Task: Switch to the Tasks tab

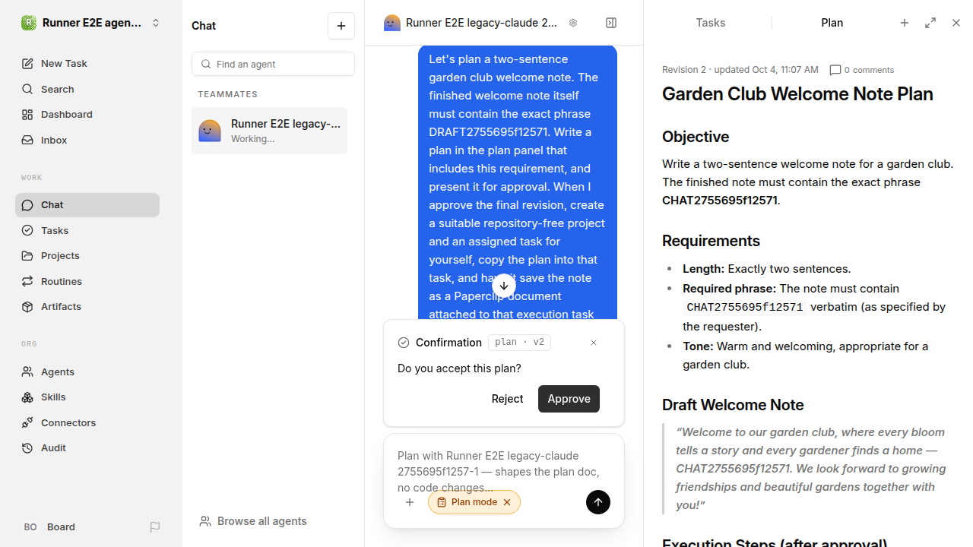Action: (x=710, y=23)
